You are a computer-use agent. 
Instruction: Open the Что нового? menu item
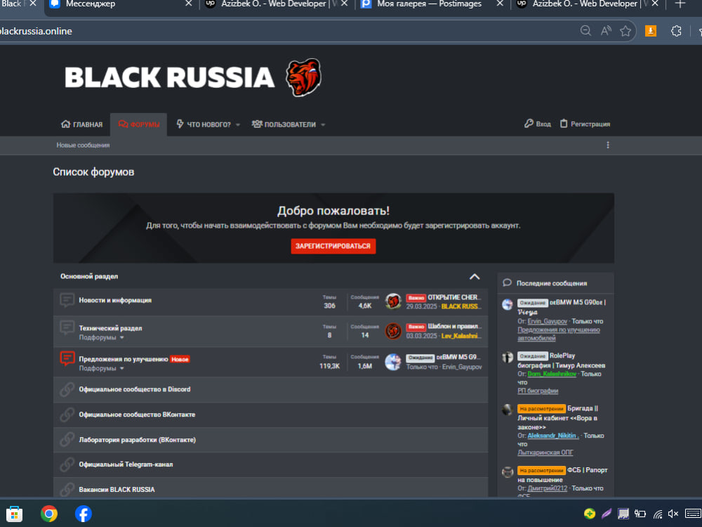(204, 124)
